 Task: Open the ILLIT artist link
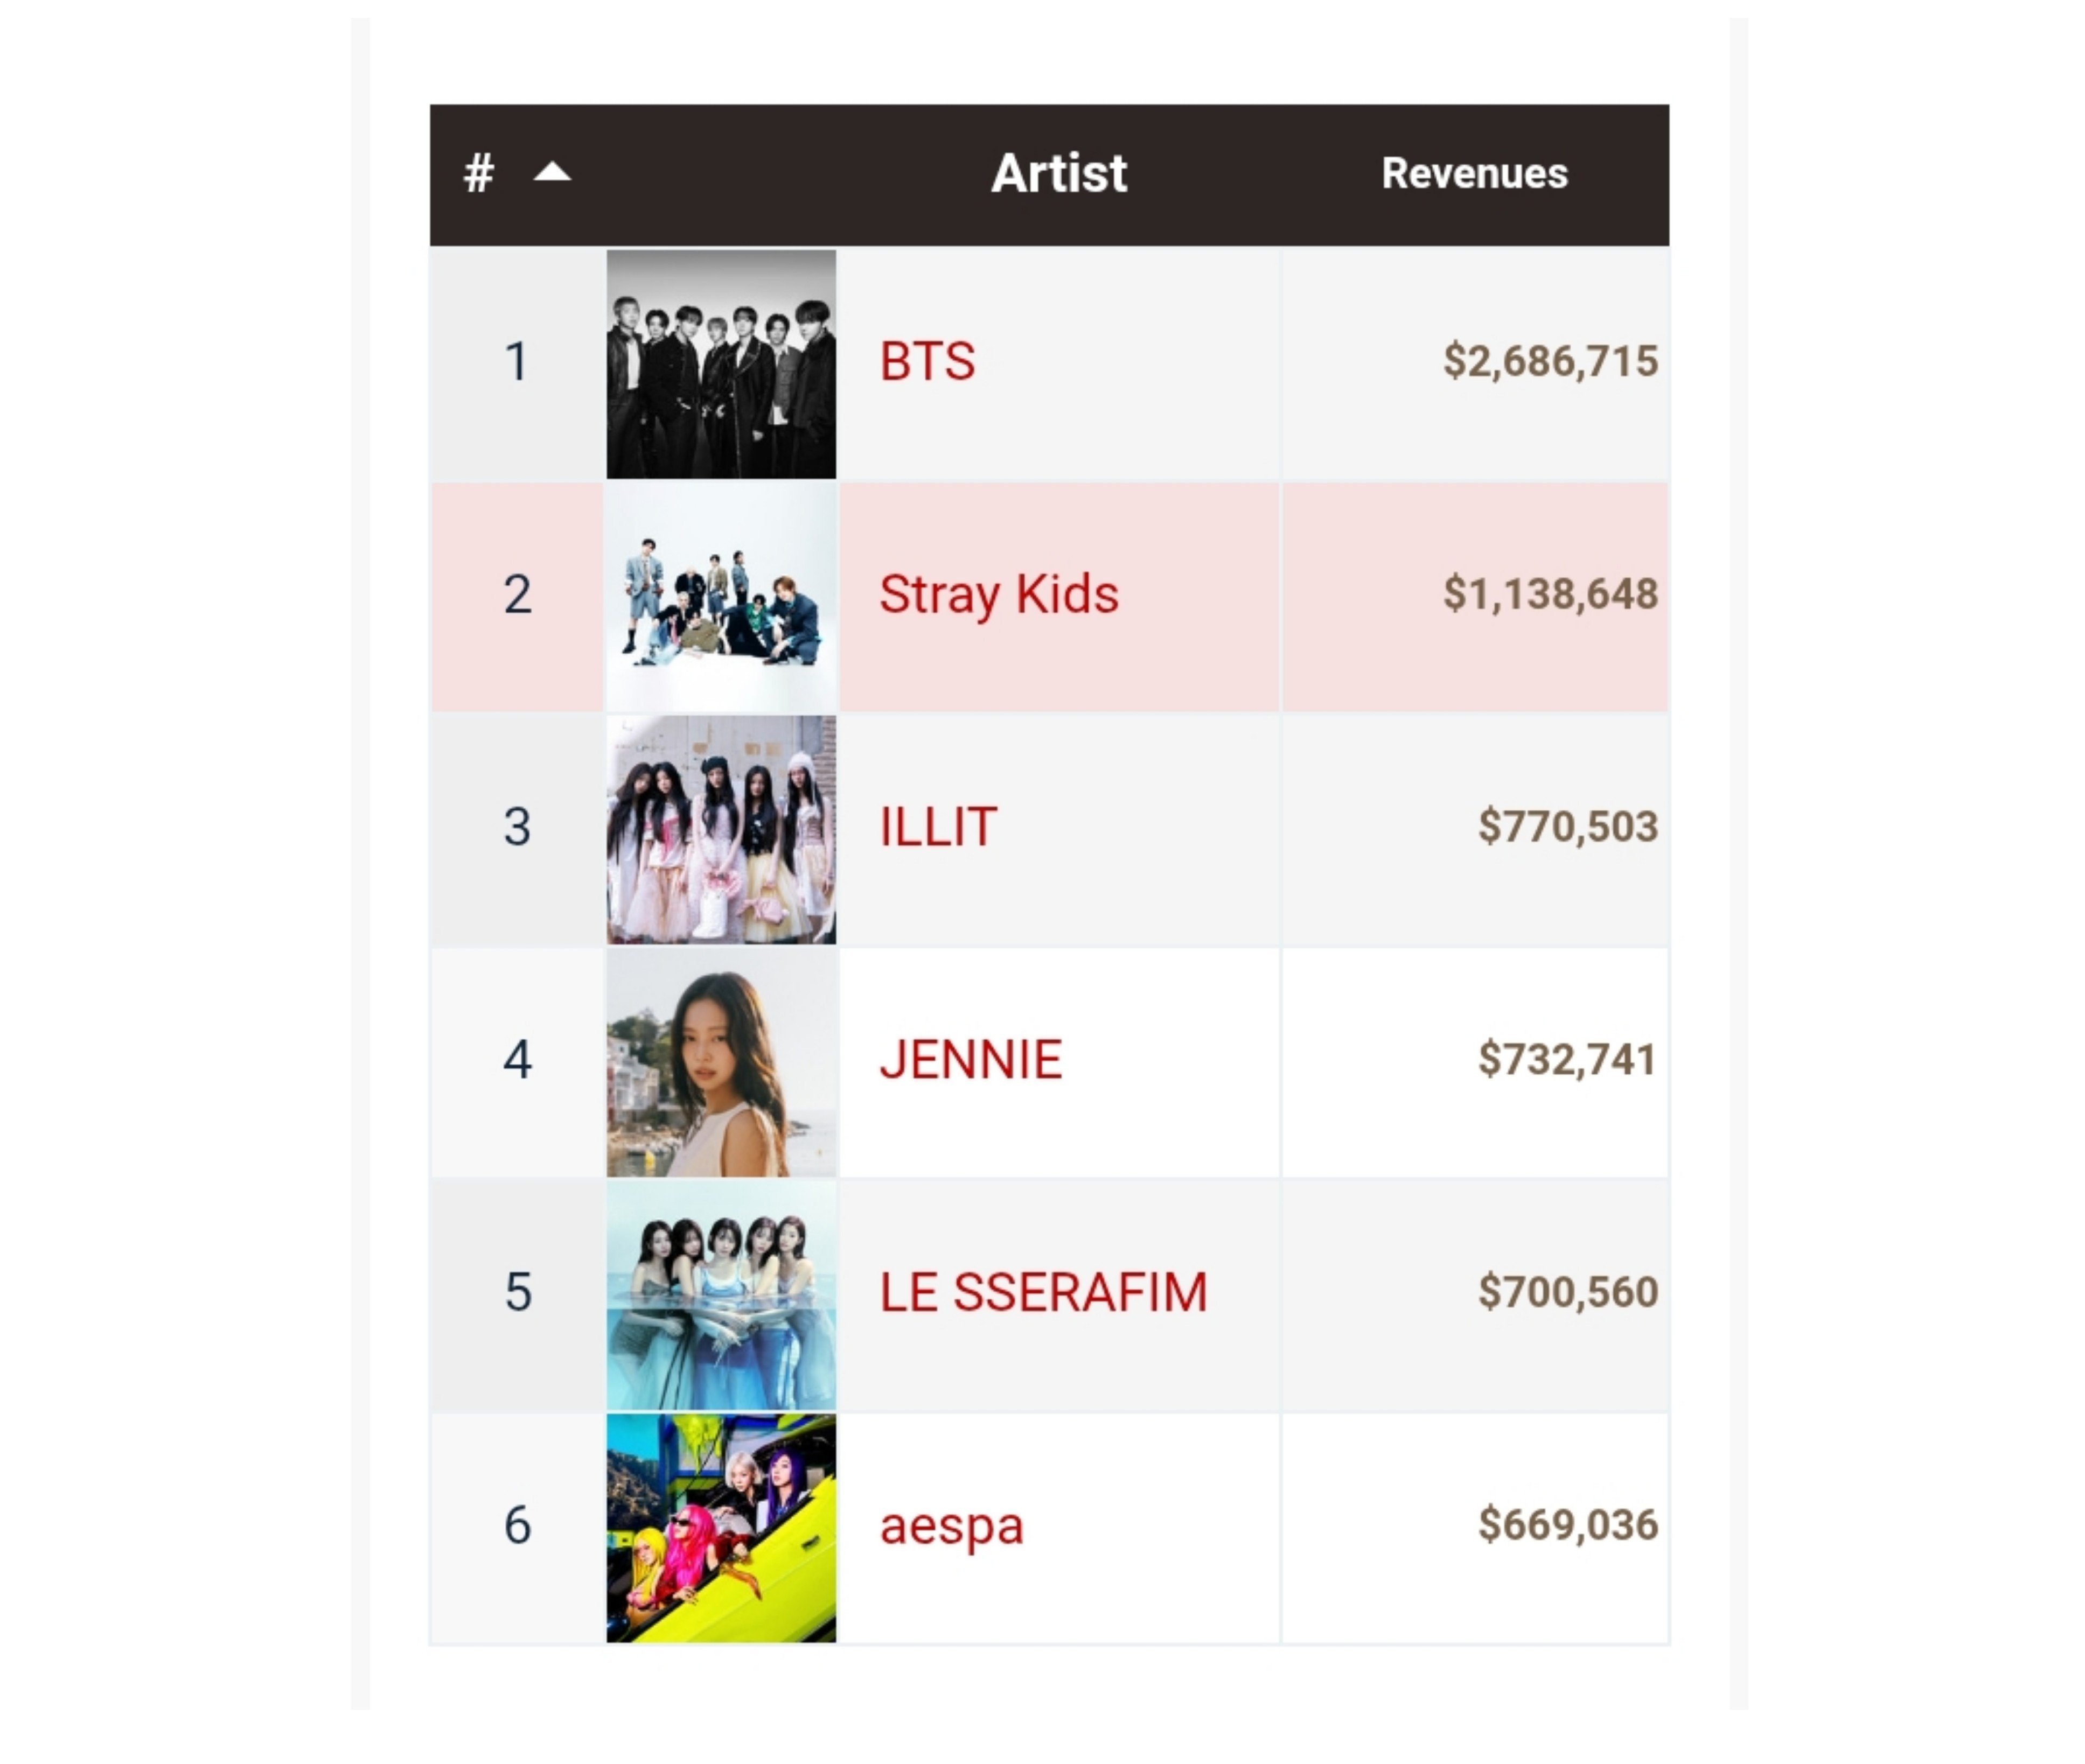937,827
